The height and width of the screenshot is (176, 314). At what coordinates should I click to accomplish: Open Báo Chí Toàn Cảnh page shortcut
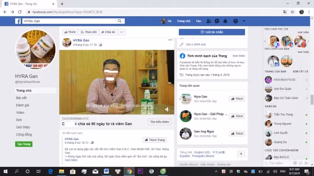[x=286, y=98]
